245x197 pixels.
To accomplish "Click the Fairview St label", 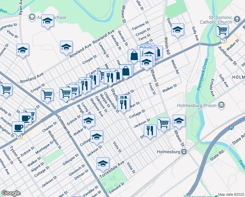I will coord(140,25).
